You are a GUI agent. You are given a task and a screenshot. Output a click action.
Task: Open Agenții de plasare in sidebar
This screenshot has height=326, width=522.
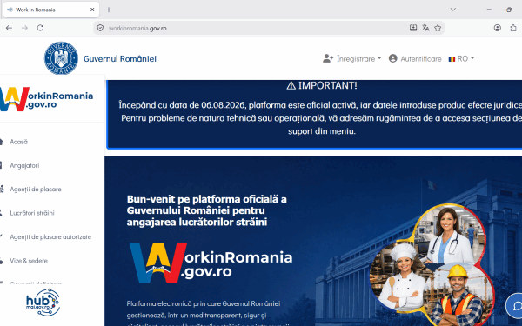tap(36, 190)
